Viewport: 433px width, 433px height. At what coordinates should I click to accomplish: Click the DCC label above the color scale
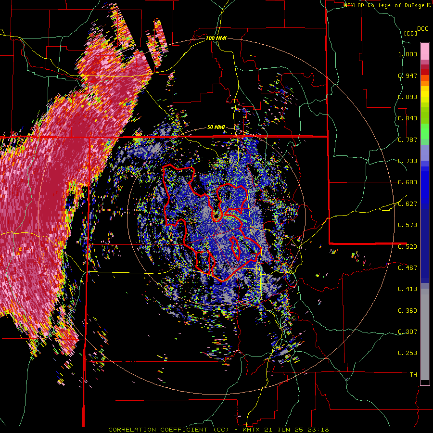click(x=422, y=29)
